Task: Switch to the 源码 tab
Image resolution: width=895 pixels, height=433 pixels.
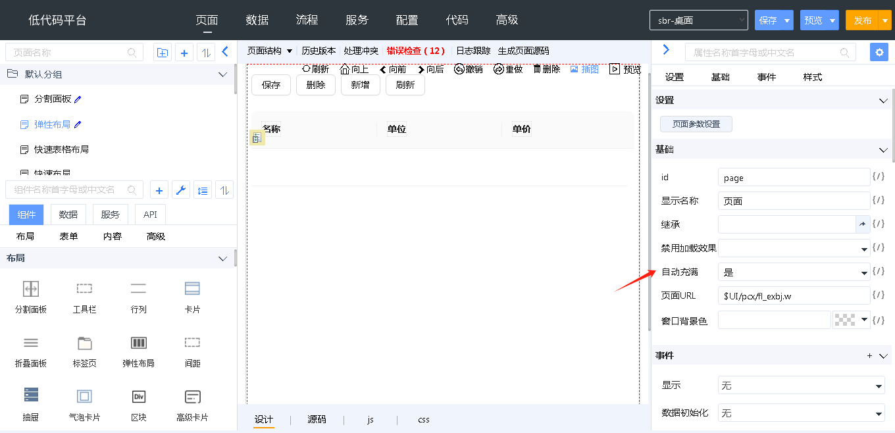Action: click(x=317, y=419)
